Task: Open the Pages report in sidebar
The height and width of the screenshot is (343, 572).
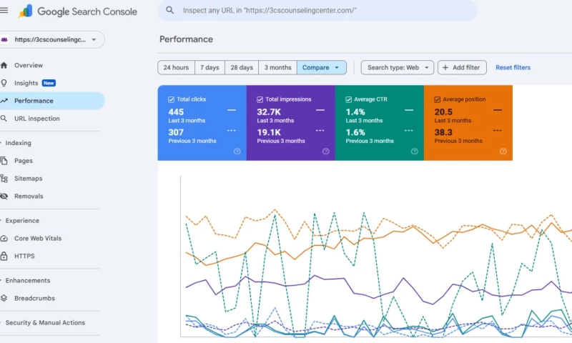Action: coord(24,161)
